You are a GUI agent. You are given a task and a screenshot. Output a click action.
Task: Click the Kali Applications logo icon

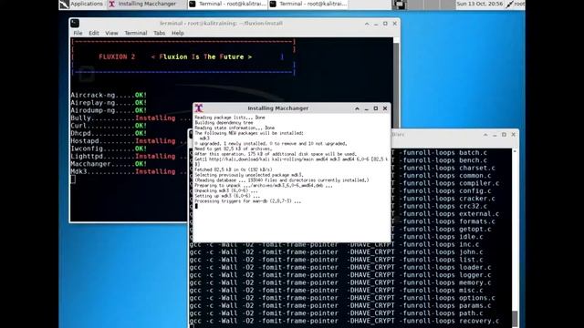click(65, 4)
